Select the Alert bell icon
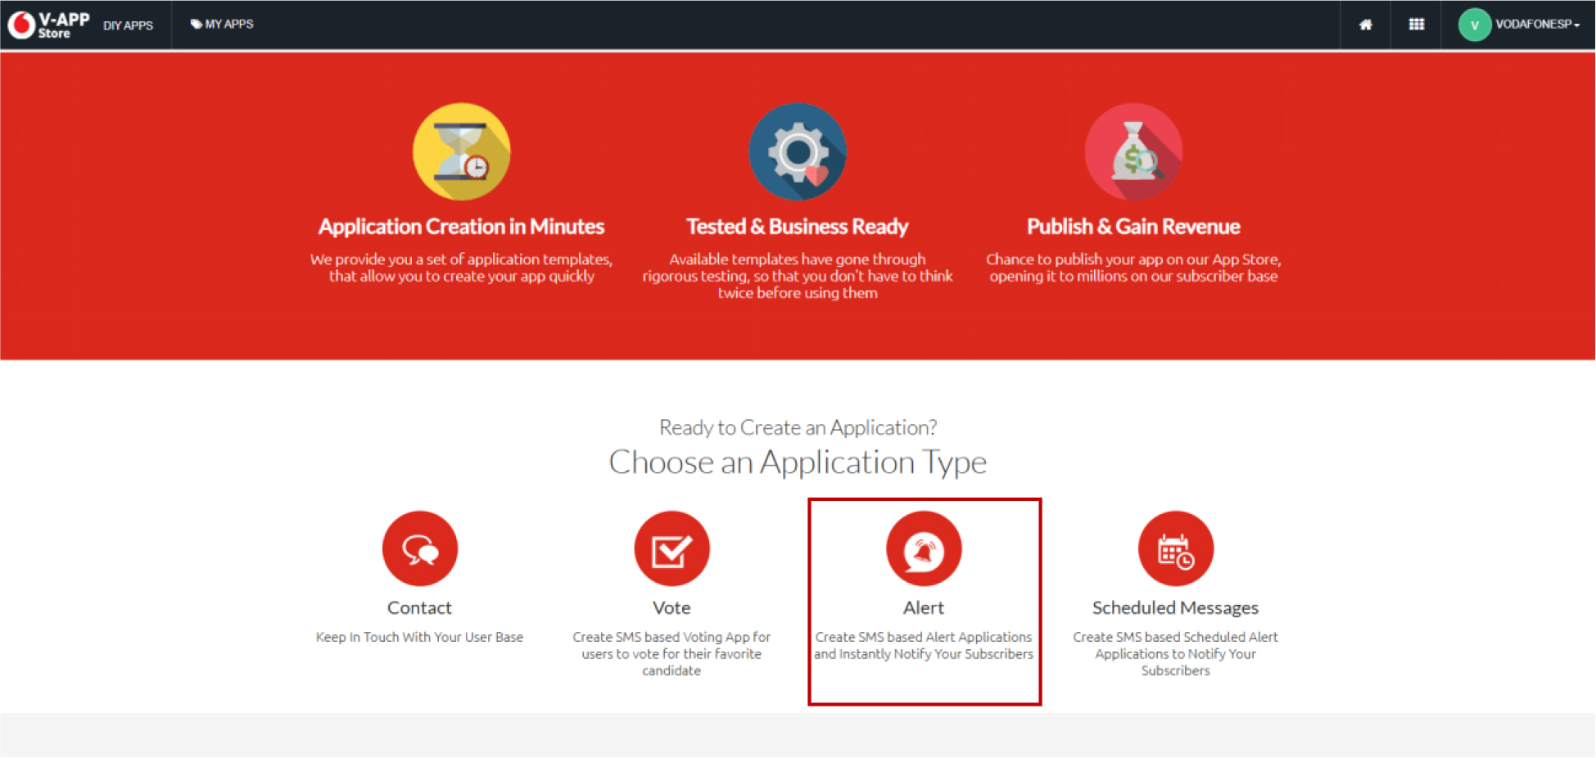 (x=924, y=548)
